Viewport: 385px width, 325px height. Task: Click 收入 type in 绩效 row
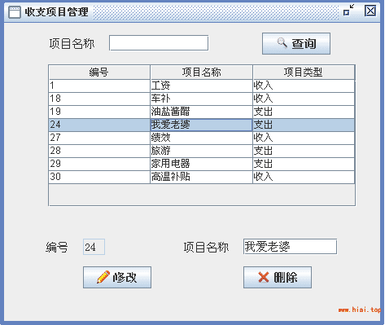point(304,138)
